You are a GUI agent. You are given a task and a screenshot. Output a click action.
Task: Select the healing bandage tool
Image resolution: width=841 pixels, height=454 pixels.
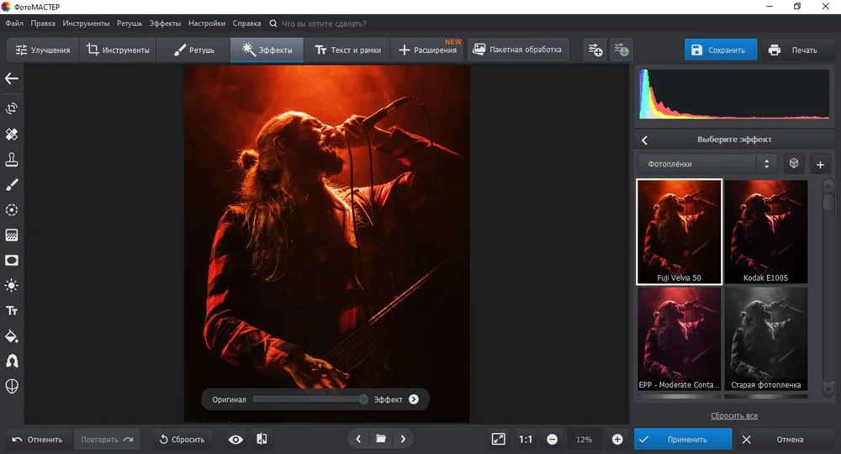click(12, 135)
